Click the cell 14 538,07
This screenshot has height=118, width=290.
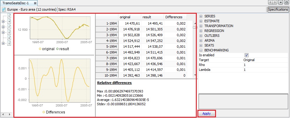pos(152,47)
